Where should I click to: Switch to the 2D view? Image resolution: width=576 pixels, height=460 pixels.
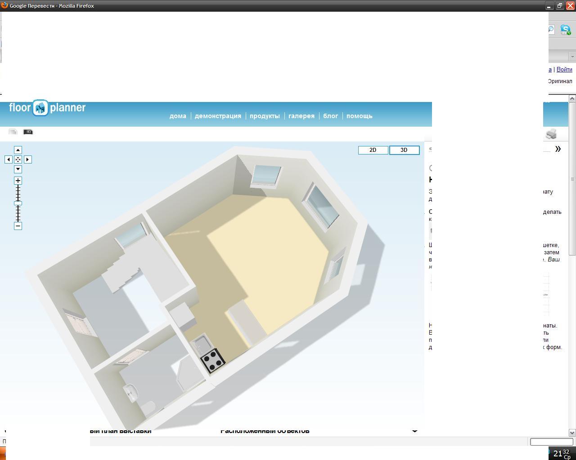point(373,150)
